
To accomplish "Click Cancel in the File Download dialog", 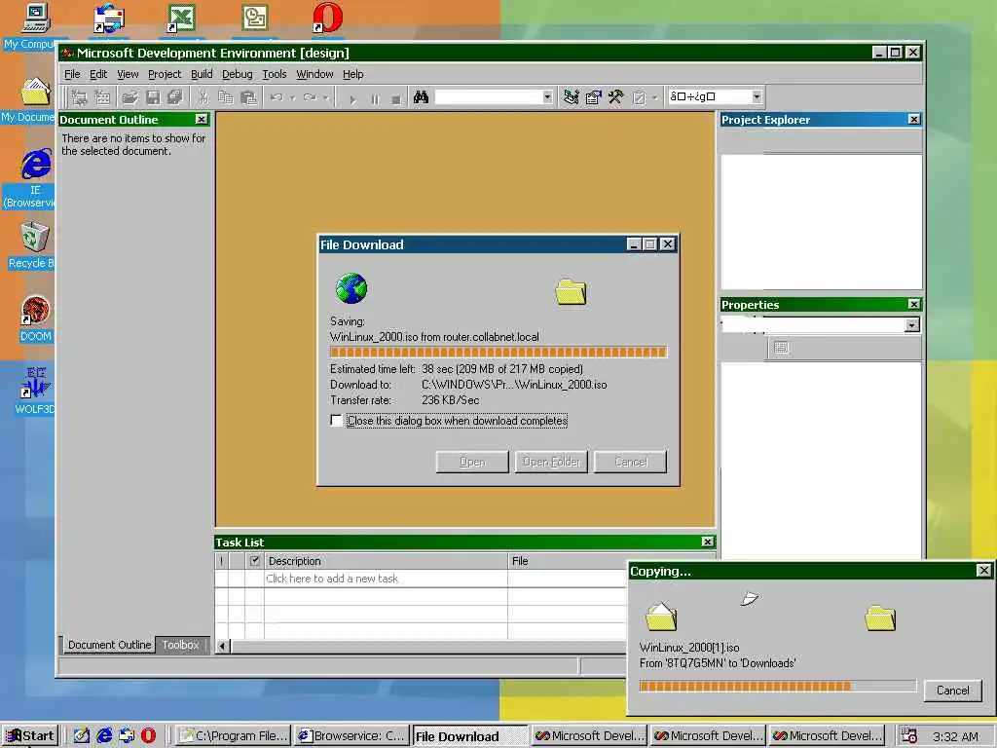I will (x=630, y=462).
